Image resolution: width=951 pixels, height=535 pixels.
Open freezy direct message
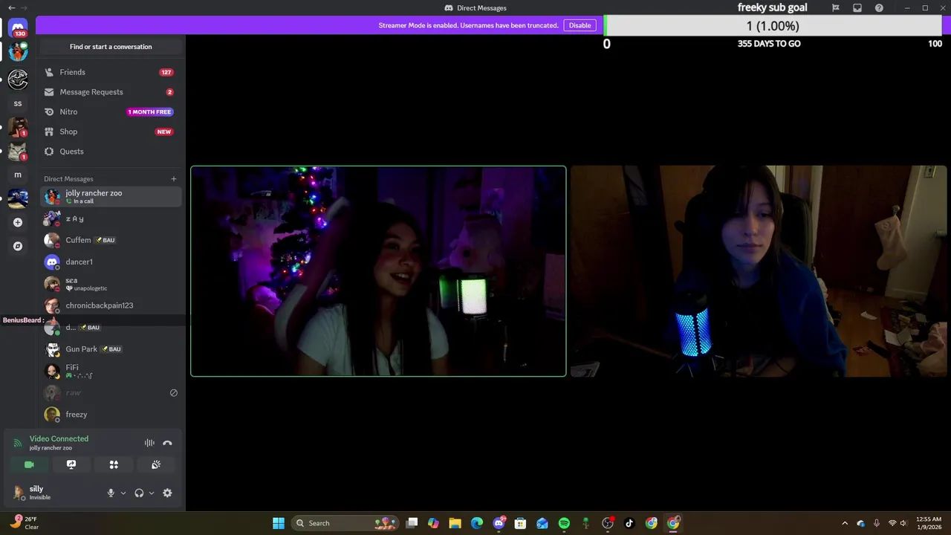(110, 415)
